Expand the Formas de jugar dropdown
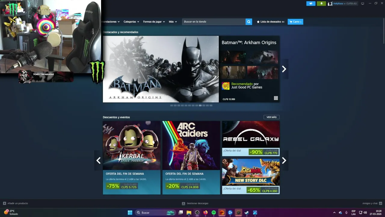The height and width of the screenshot is (217, 385). coord(154,22)
